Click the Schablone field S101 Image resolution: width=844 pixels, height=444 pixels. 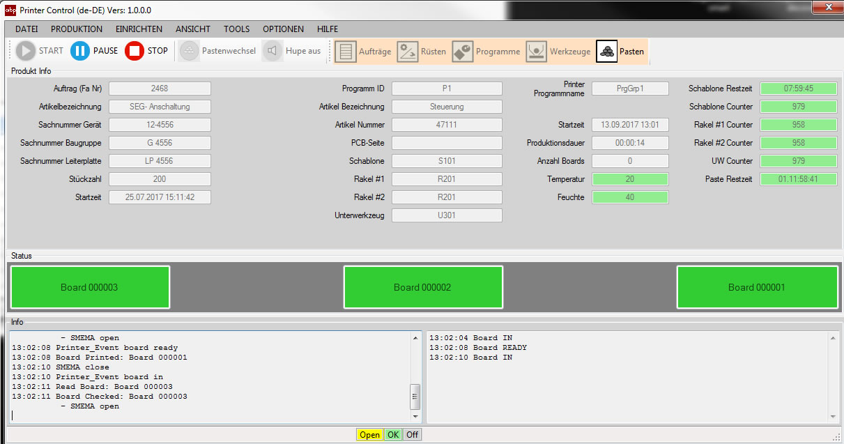pos(447,161)
